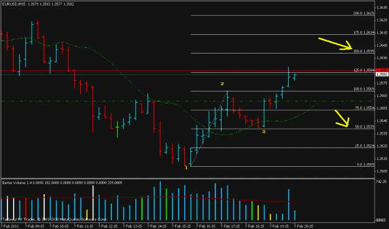Select the 175.0 1.3614 Fibonacci level label
This screenshot has width=389, height=229.
pos(363,32)
